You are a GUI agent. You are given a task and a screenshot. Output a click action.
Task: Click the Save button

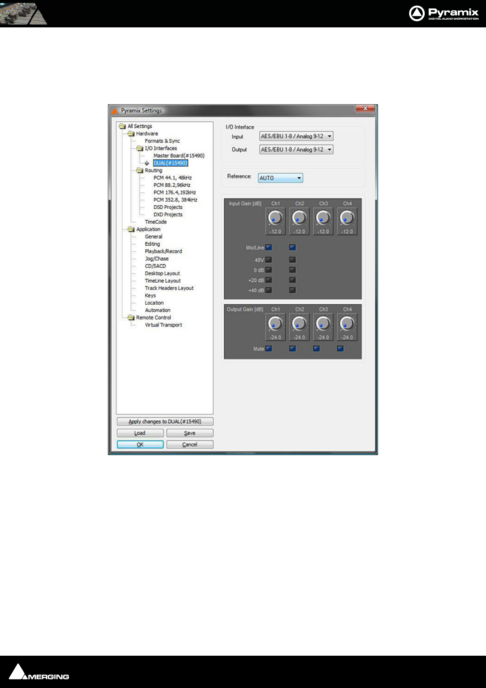190,433
